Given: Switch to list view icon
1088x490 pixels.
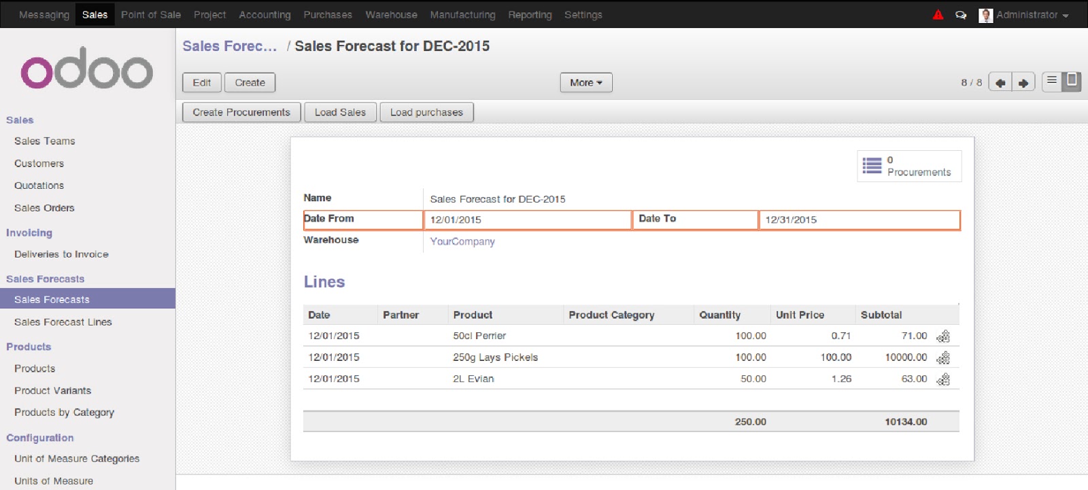Looking at the screenshot, I should tap(1052, 81).
